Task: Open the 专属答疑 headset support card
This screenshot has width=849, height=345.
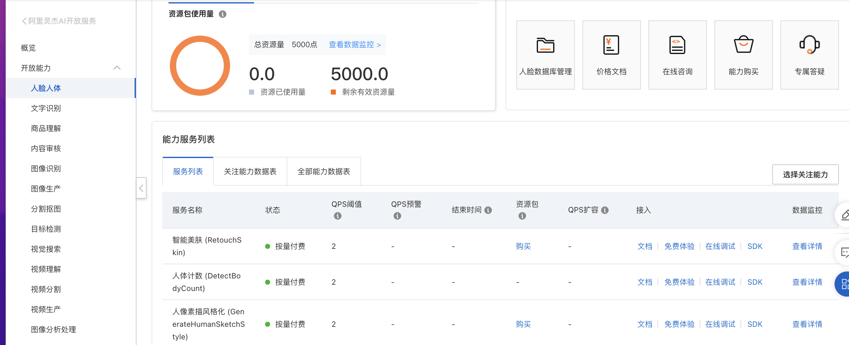Action: [809, 55]
